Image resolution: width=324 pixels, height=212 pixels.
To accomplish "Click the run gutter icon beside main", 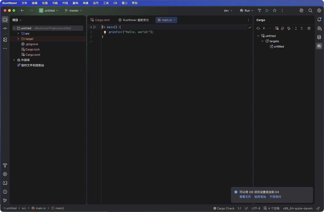I will 95,27.
